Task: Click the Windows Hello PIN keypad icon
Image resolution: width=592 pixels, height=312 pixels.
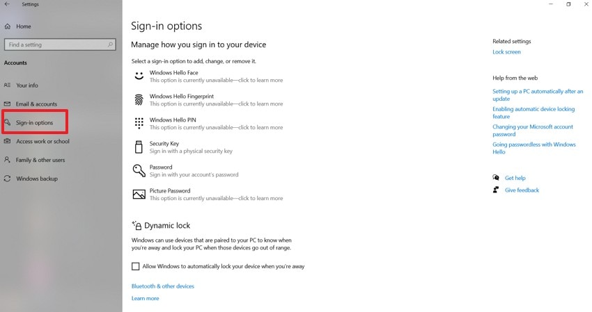Action: pos(139,123)
